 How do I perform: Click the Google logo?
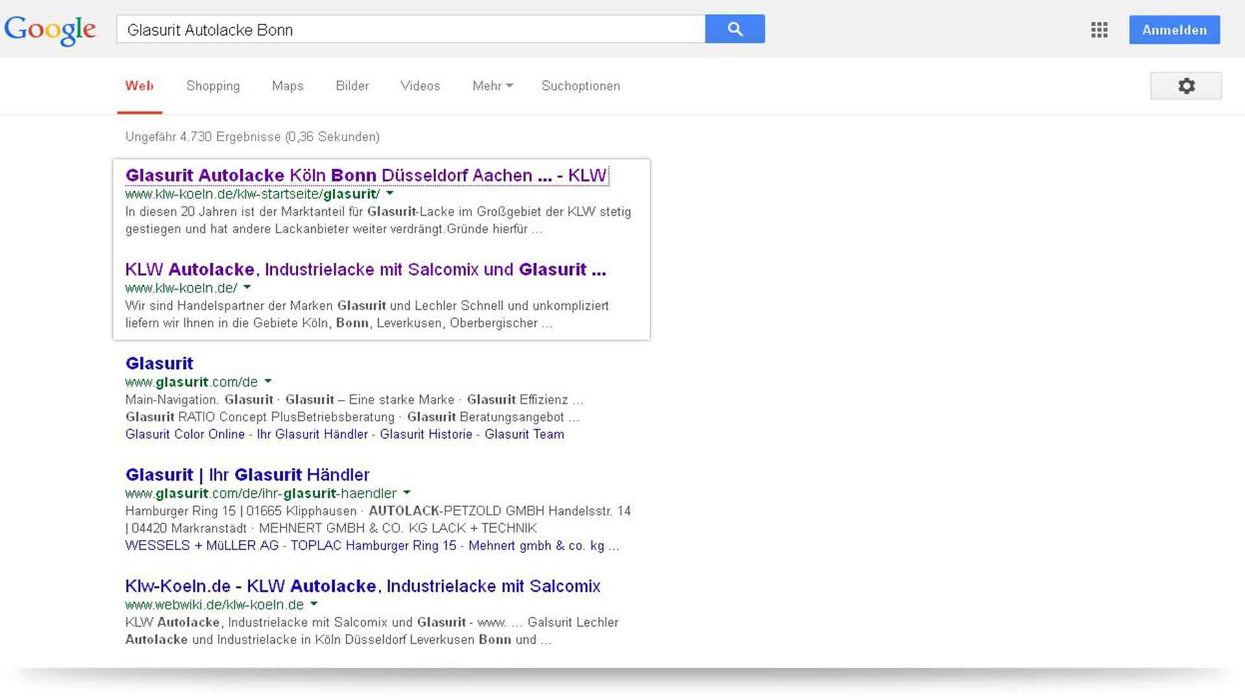click(50, 30)
